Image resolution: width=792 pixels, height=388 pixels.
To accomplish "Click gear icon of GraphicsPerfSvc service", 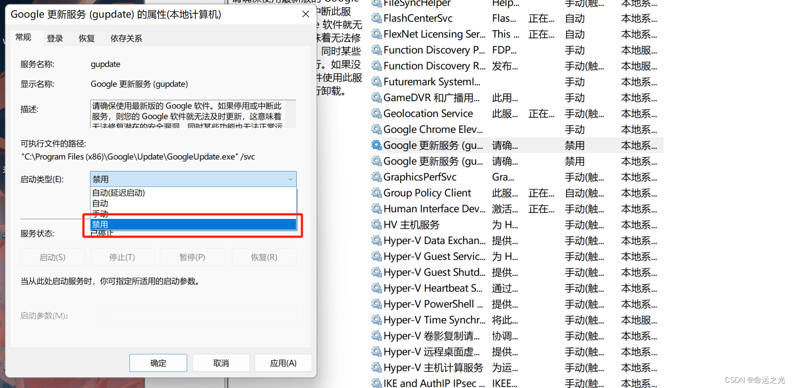I will [x=376, y=177].
